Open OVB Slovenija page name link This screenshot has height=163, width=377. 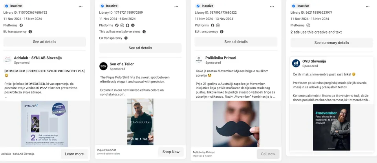click(x=314, y=61)
